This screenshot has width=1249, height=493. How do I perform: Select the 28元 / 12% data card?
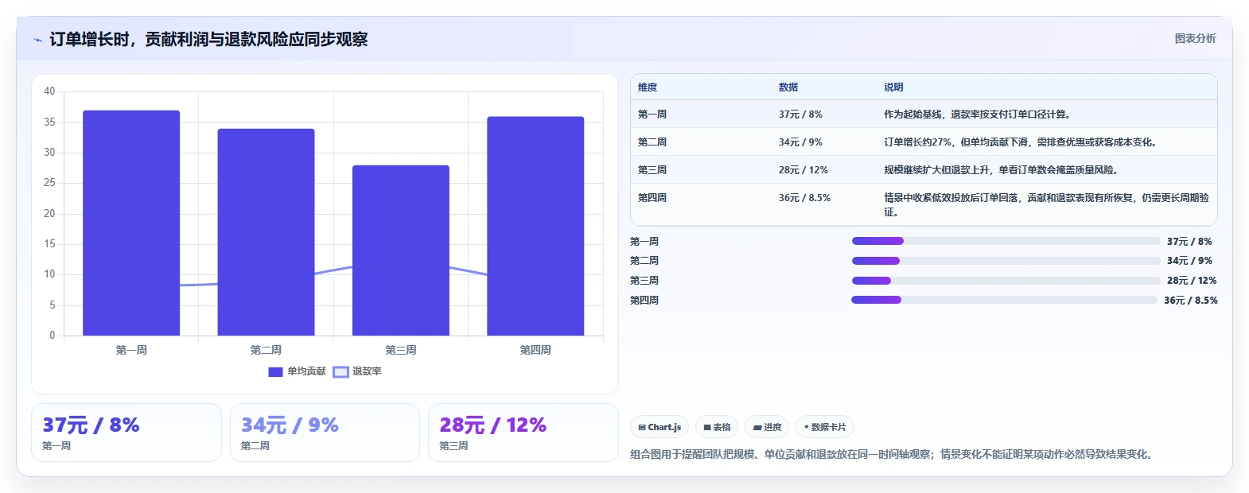tap(523, 433)
